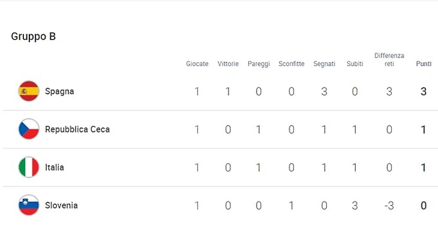This screenshot has height=247, width=438.
Task: Click the Gruppo B heading
Action: [x=34, y=37]
